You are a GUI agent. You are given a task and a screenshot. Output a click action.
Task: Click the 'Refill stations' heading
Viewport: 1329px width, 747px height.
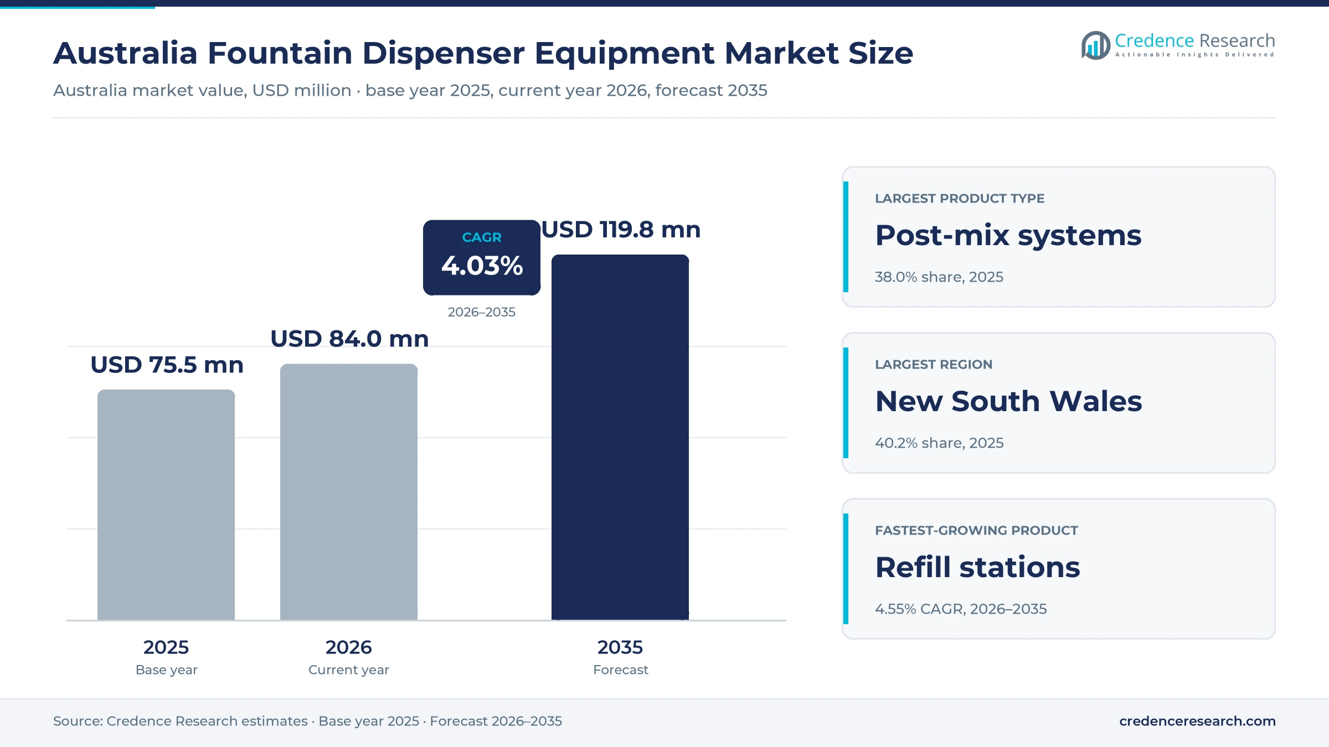(977, 567)
